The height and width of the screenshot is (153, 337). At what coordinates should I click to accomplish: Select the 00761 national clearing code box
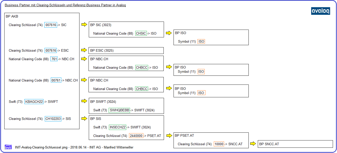(x=56, y=80)
